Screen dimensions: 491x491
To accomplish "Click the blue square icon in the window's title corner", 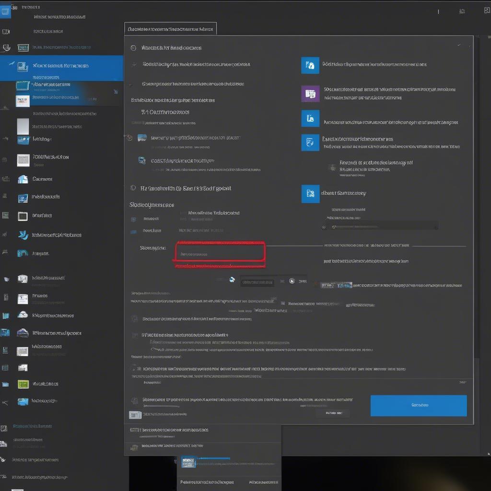I will click(x=5, y=12).
